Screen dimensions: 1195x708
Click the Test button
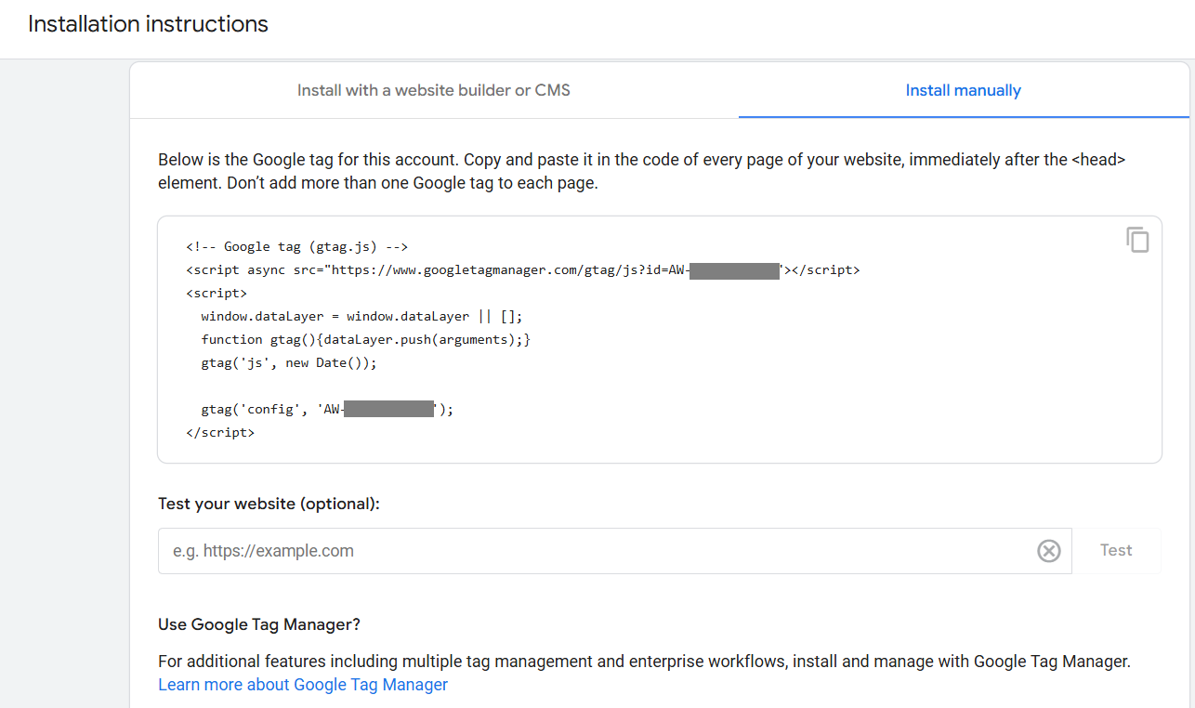(1115, 550)
